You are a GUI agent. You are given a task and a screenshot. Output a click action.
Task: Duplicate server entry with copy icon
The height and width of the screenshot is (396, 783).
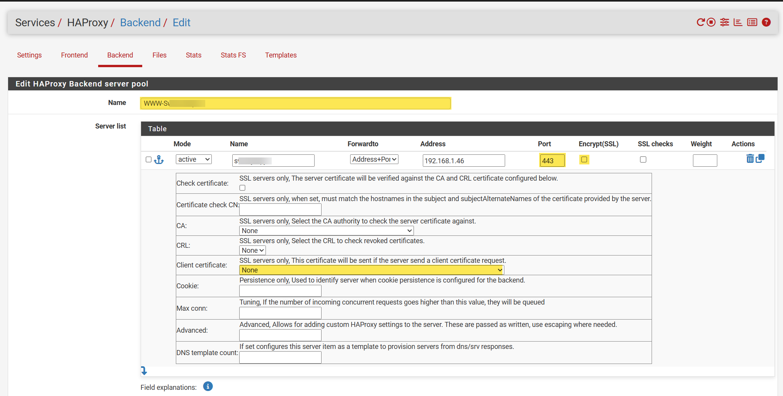[760, 159]
